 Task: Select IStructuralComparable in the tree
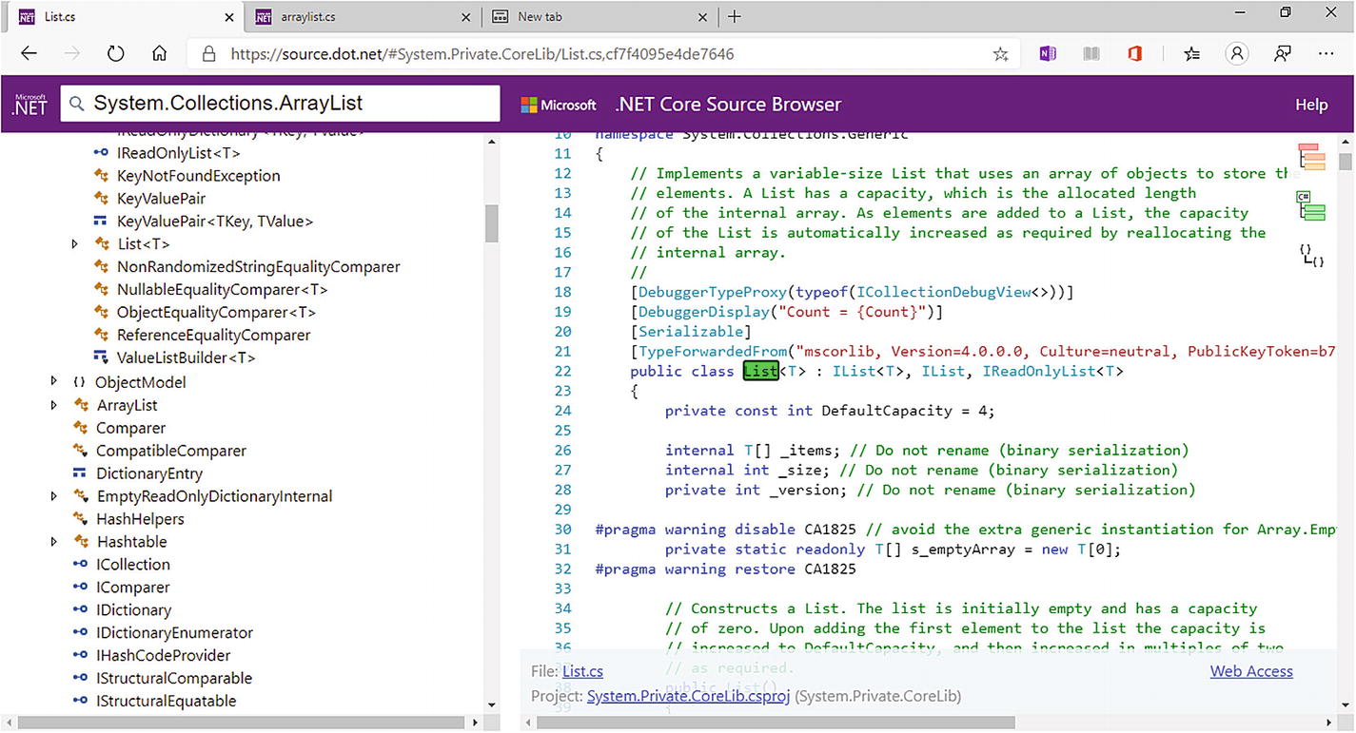(x=174, y=679)
